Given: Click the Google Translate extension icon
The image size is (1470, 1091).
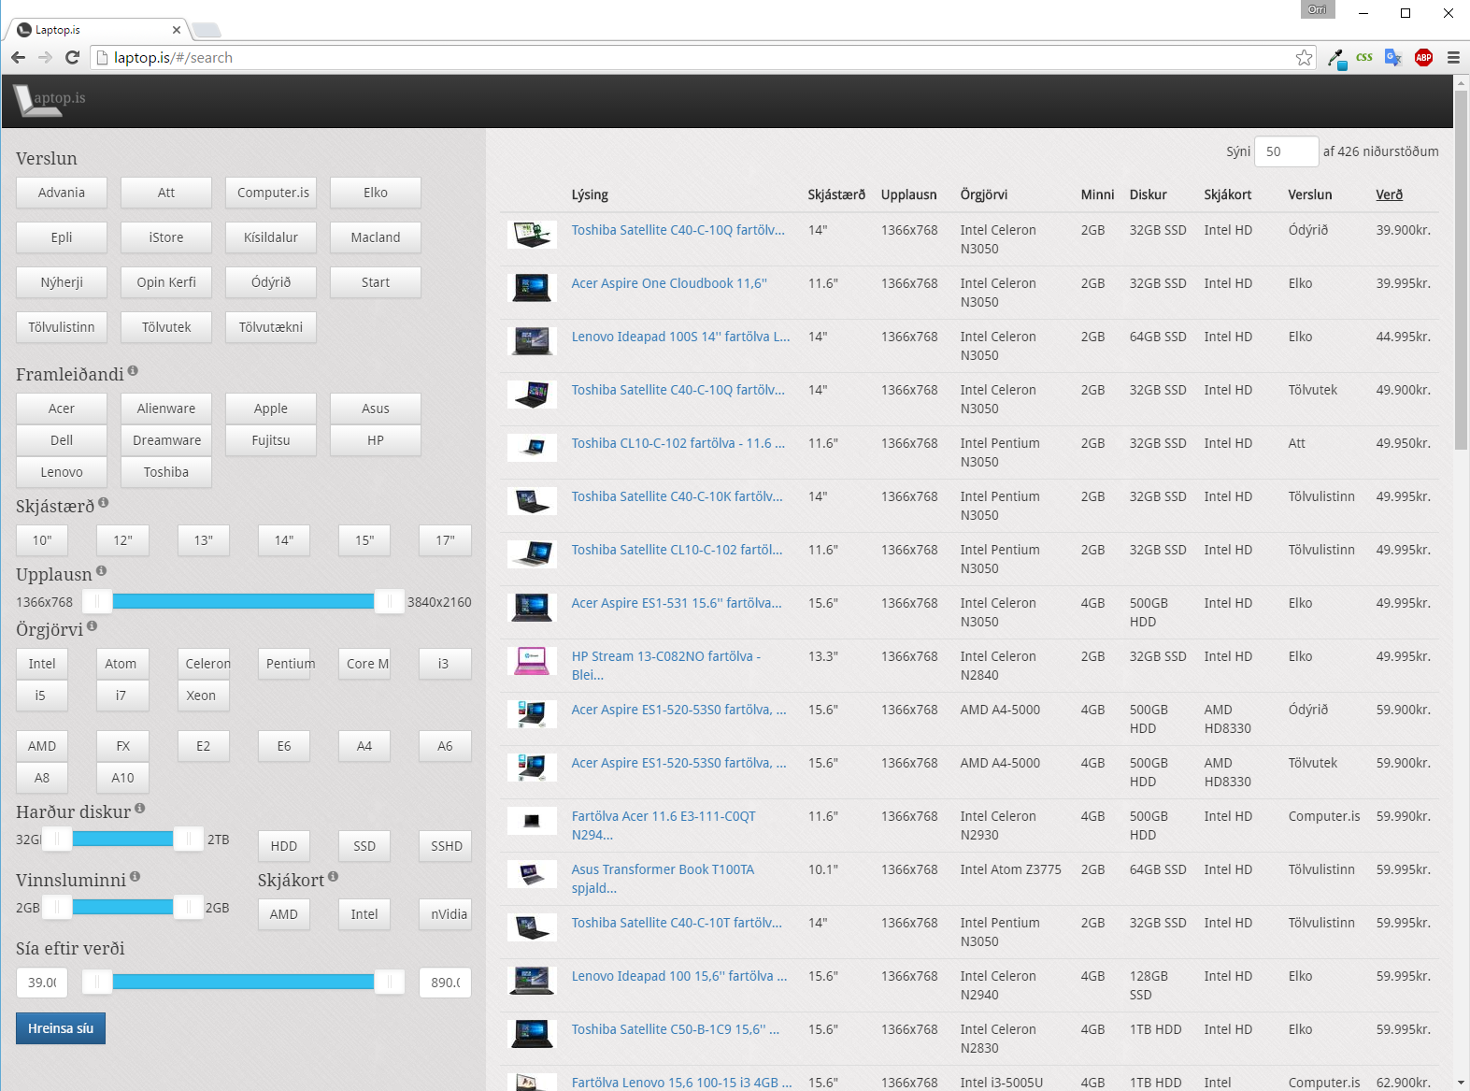Looking at the screenshot, I should [x=1392, y=58].
